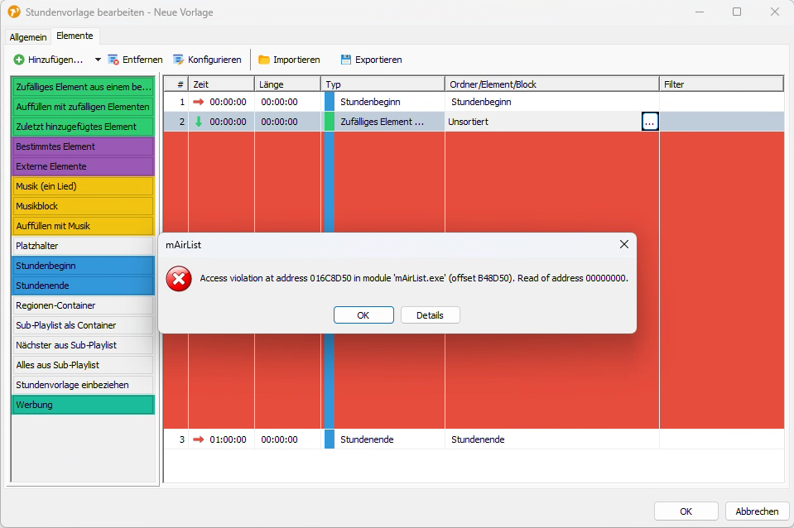
Task: Click the red error icon in dialog
Action: point(179,279)
